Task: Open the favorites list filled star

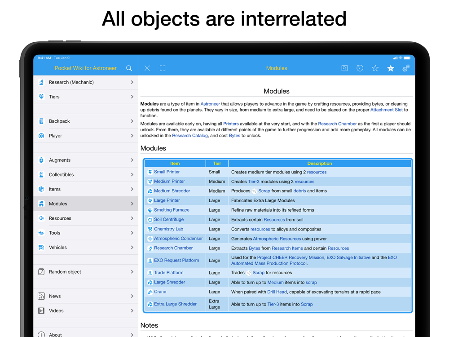Action: pyautogui.click(x=391, y=68)
